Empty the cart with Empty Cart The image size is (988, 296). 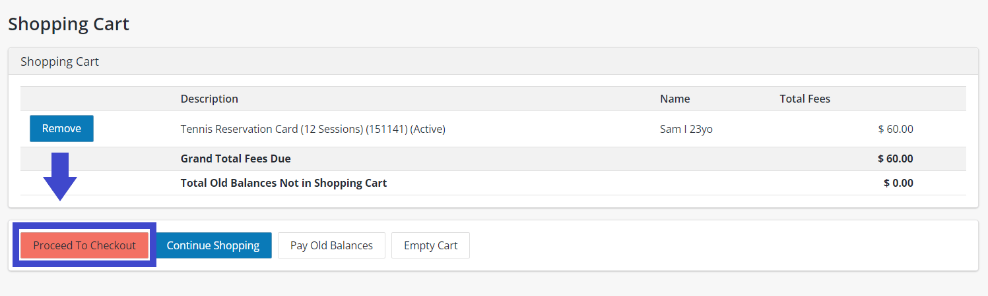pos(430,245)
